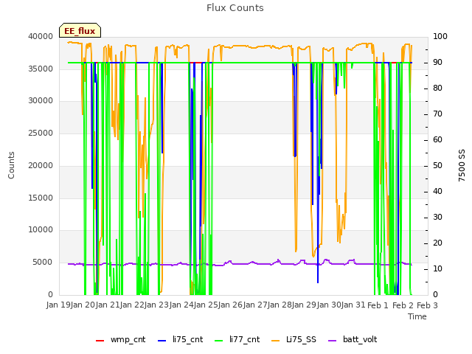This screenshot has height=354, width=472.
Task: Click the 50 right axis tick label
Action: pyautogui.click(x=437, y=165)
